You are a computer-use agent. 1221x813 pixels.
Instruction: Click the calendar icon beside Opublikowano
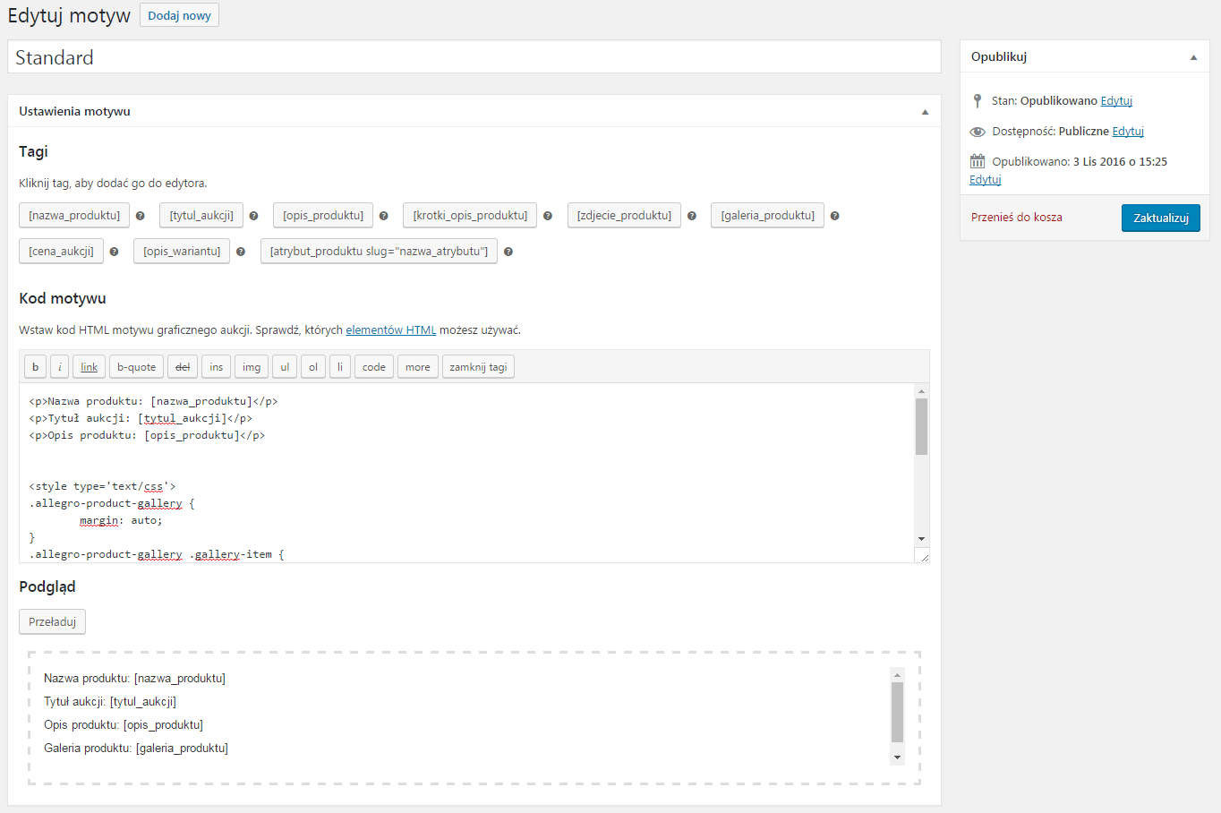click(x=978, y=161)
